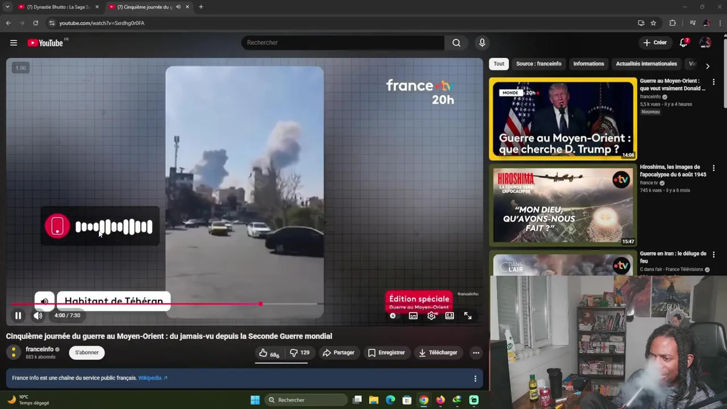Open options for Guerre en Iran video

coord(713,254)
